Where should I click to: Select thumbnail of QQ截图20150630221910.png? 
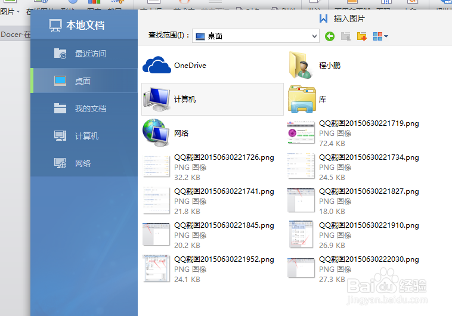tap(301, 234)
